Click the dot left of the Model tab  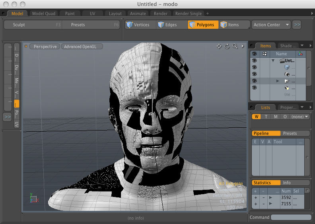(3, 14)
